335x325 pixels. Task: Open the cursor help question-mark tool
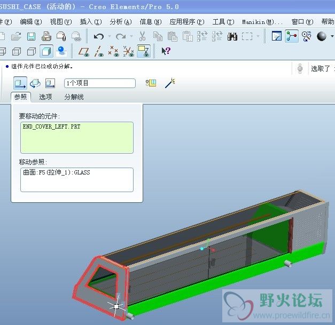(x=166, y=51)
